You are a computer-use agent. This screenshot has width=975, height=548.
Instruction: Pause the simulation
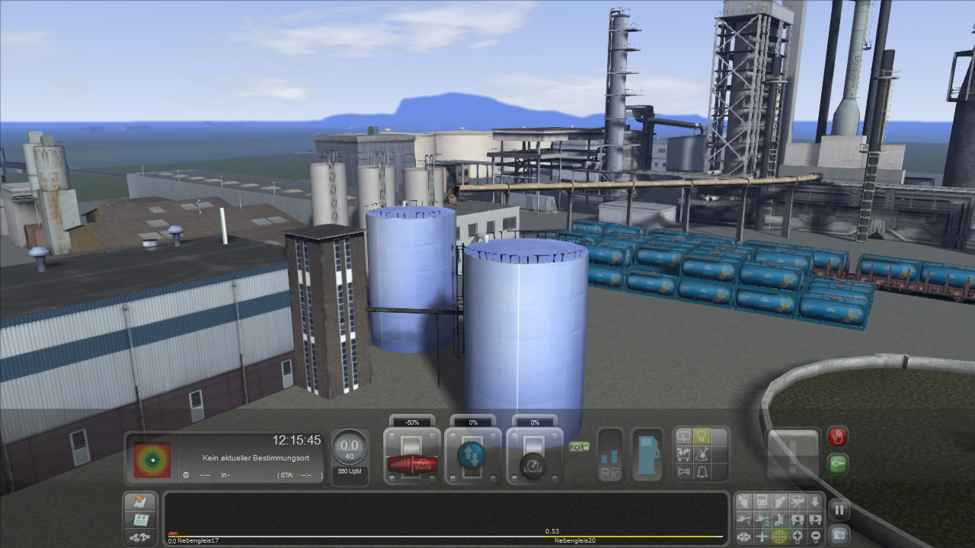[839, 510]
